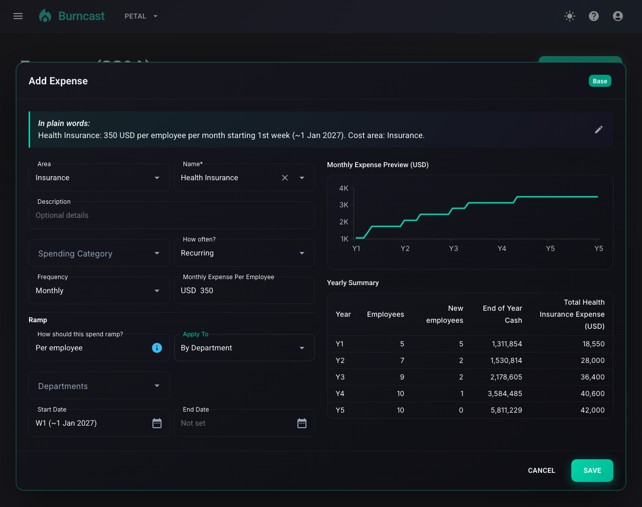Image resolution: width=642 pixels, height=507 pixels.
Task: Click the 18,550 expense total
Action: (x=594, y=344)
